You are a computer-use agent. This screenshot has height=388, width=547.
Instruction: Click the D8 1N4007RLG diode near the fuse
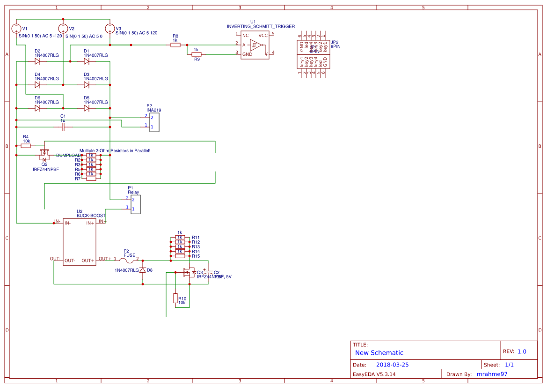[142, 270]
